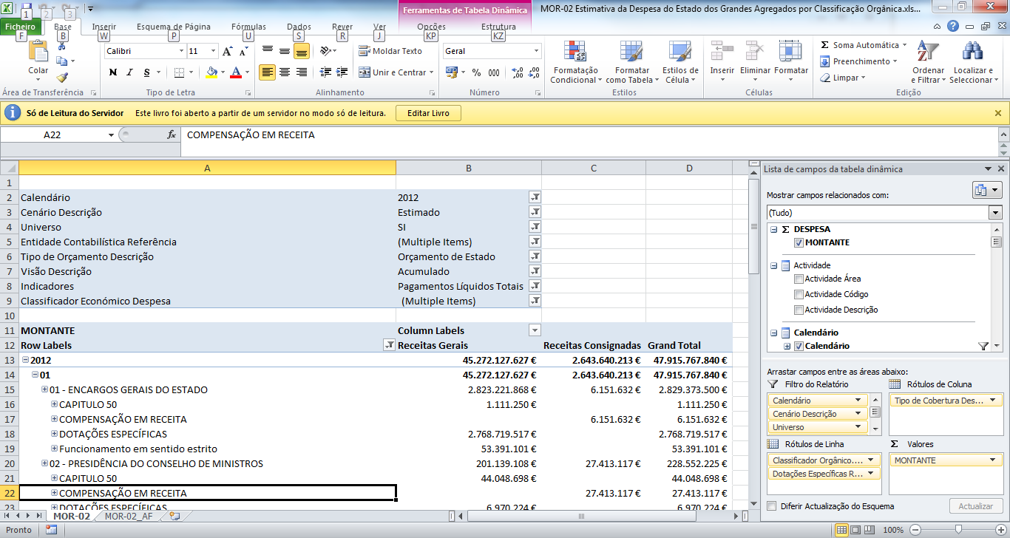
Task: Select the MOR-02_AF sheet tab
Action: point(129,517)
